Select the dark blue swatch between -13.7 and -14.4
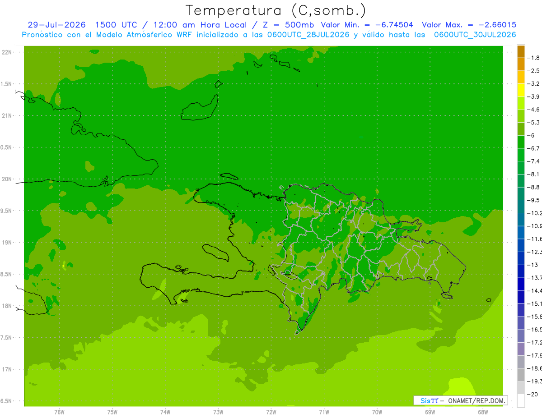This screenshot has width=542, height=418. click(x=521, y=284)
